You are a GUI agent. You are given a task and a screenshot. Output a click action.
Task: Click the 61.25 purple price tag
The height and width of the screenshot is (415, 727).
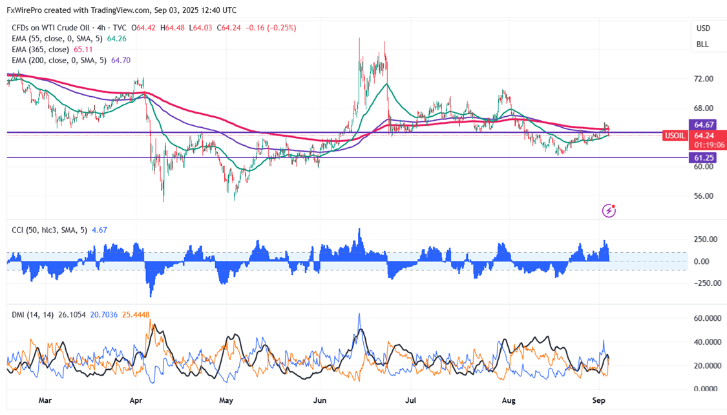click(703, 158)
